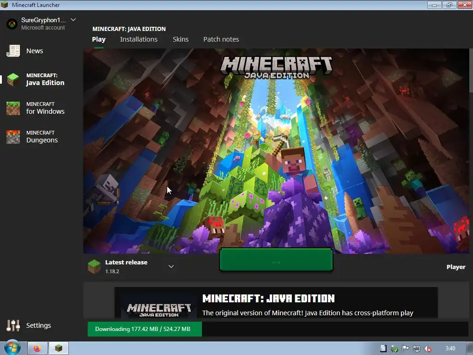
Task: Click the green Play button
Action: click(x=276, y=260)
